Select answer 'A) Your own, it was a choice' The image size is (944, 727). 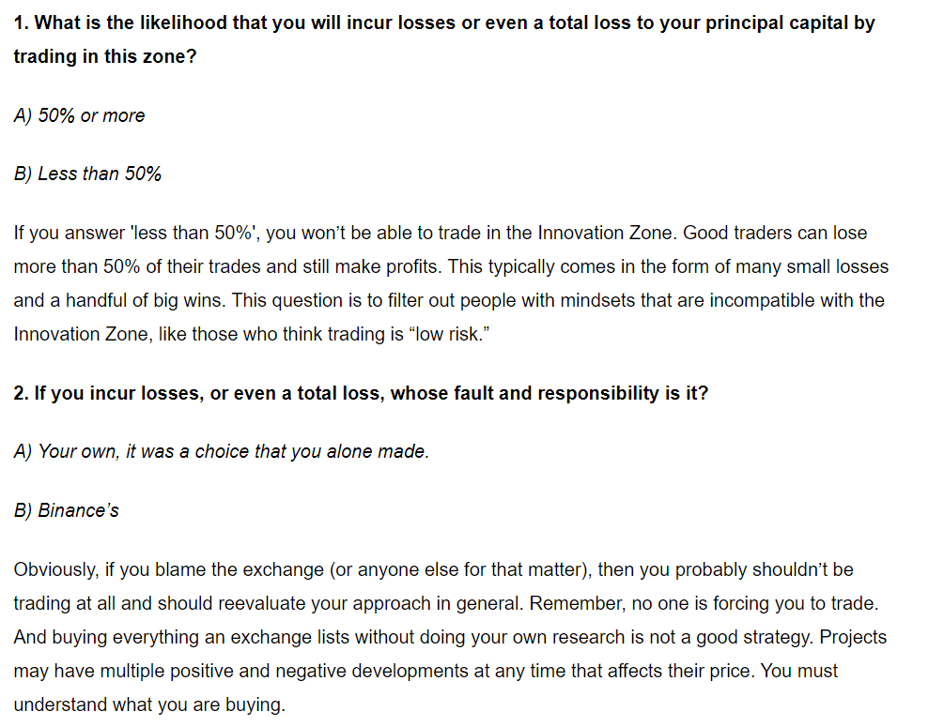[x=222, y=451]
